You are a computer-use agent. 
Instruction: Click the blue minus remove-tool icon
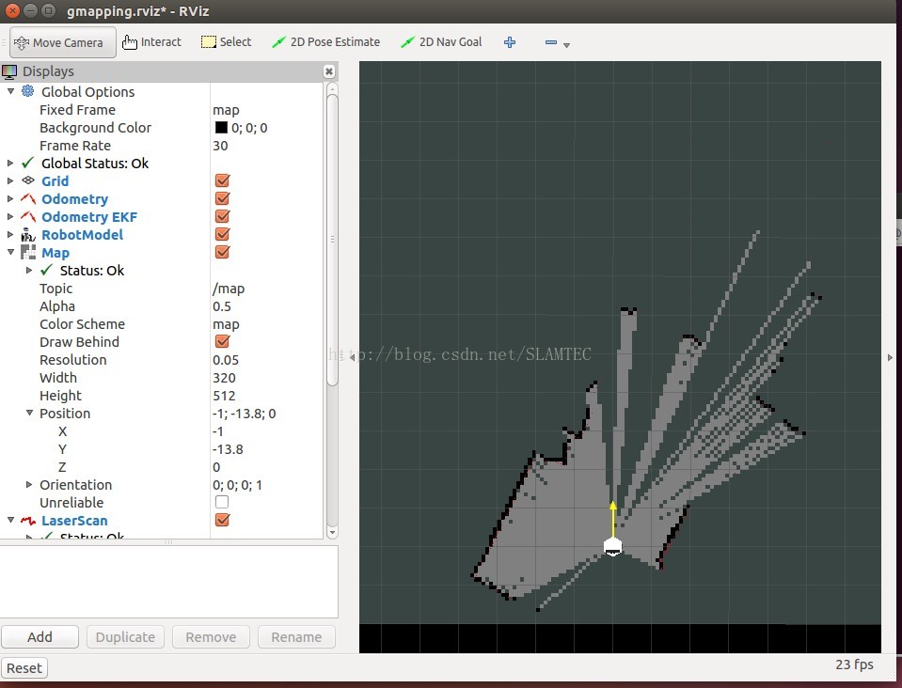click(550, 42)
